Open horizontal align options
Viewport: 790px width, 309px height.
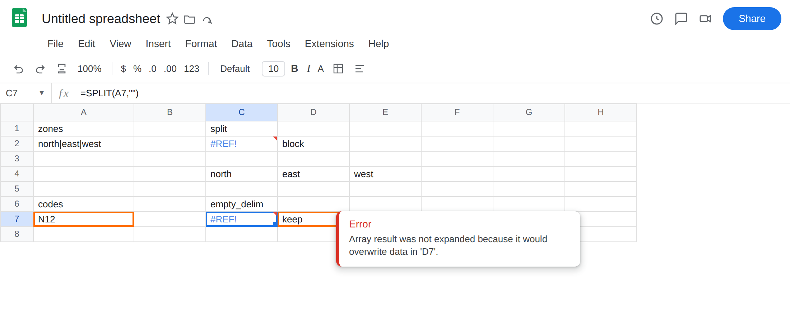(x=359, y=69)
